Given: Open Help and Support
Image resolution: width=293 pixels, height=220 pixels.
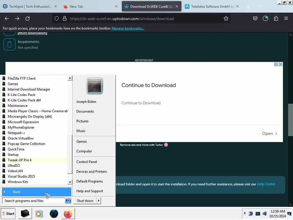Looking at the screenshot, I should tap(90, 191).
